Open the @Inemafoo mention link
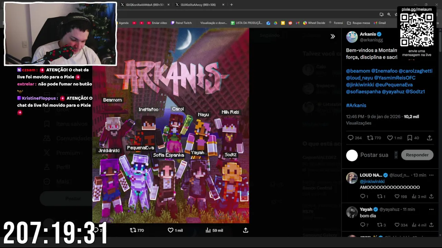The width and height of the screenshot is (442, 248). coord(384,71)
